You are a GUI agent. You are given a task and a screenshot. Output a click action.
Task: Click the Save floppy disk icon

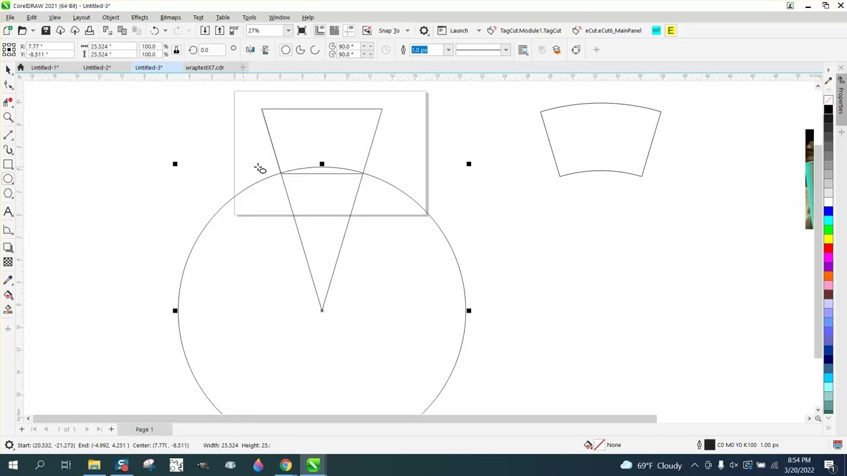(x=46, y=30)
